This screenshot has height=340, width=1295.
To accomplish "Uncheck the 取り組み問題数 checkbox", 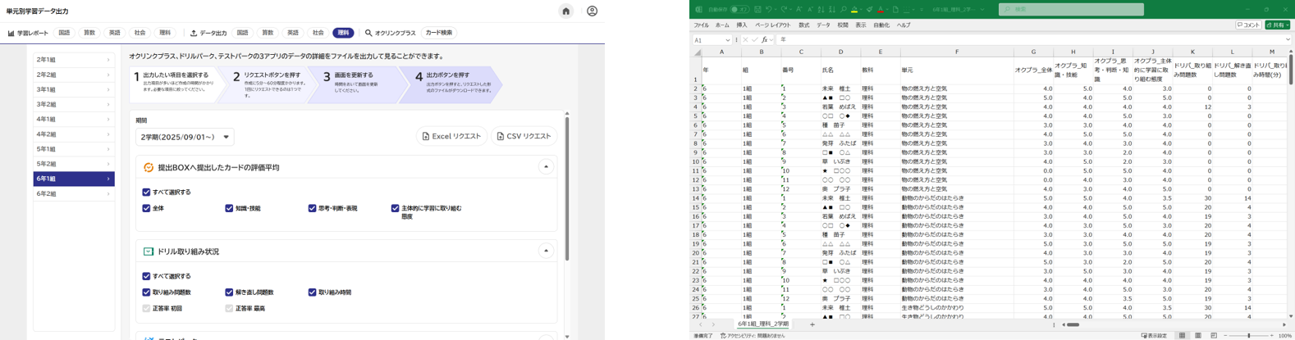I will (x=146, y=292).
